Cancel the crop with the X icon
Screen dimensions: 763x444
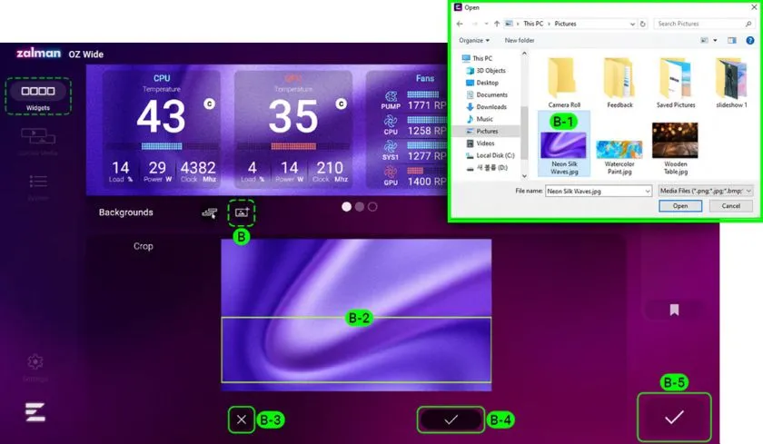click(x=241, y=419)
